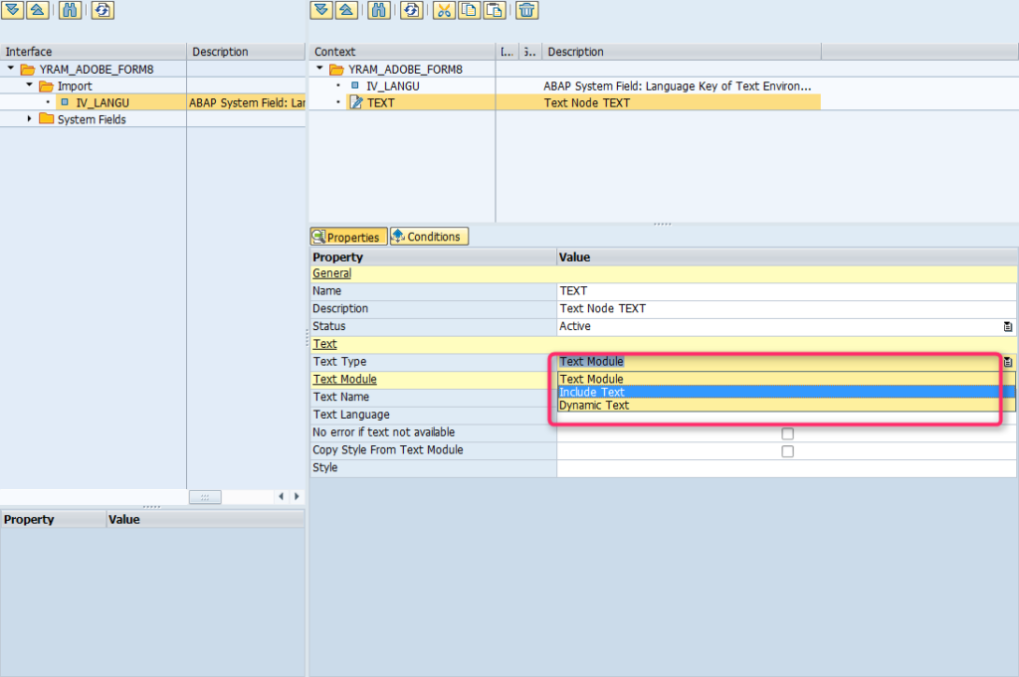1019x677 pixels.
Task: Click YRAM_ADOBE_FORM8 folder icon in Interface tree
Action: [x=28, y=69]
